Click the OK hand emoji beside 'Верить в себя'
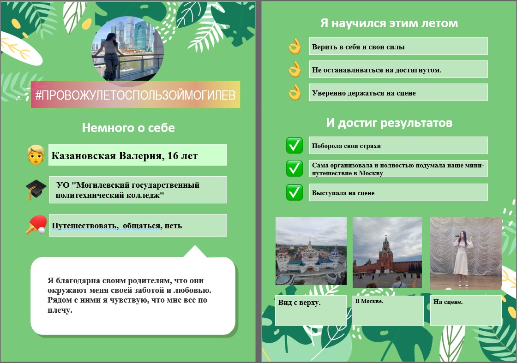Screen dimensions: 517x363 pyautogui.click(x=295, y=47)
